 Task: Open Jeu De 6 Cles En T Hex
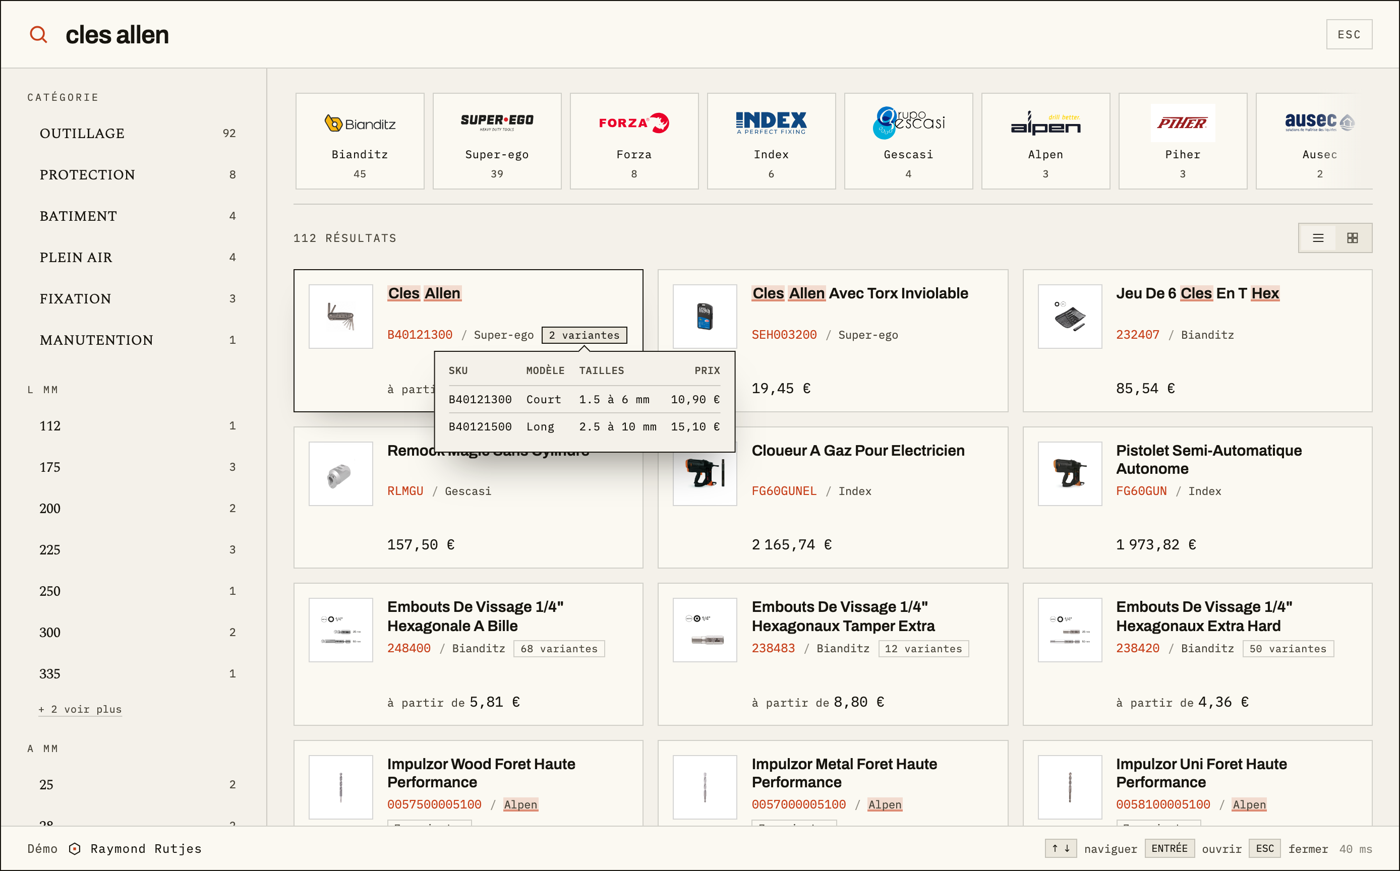pos(1198,293)
